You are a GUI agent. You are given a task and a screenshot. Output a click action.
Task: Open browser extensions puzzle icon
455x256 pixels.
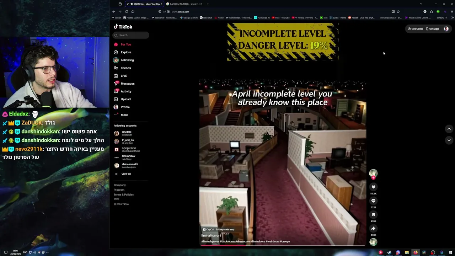pyautogui.click(x=431, y=11)
